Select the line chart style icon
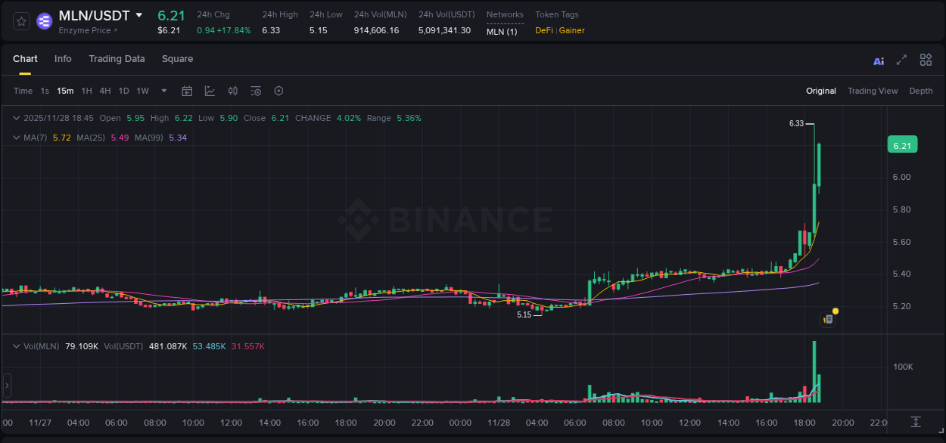 [210, 91]
